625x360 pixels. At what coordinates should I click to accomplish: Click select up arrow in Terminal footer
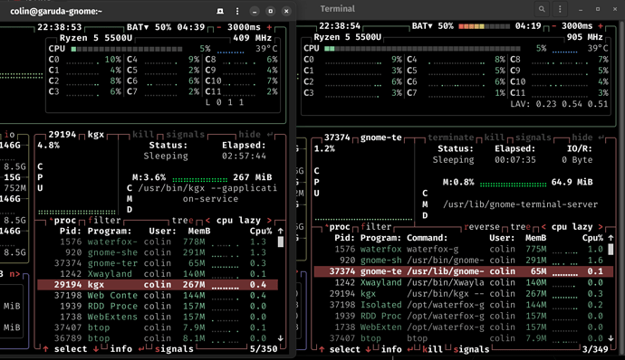322,350
